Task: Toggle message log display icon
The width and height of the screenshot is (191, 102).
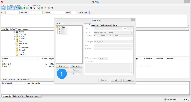Action: tap(9, 8)
